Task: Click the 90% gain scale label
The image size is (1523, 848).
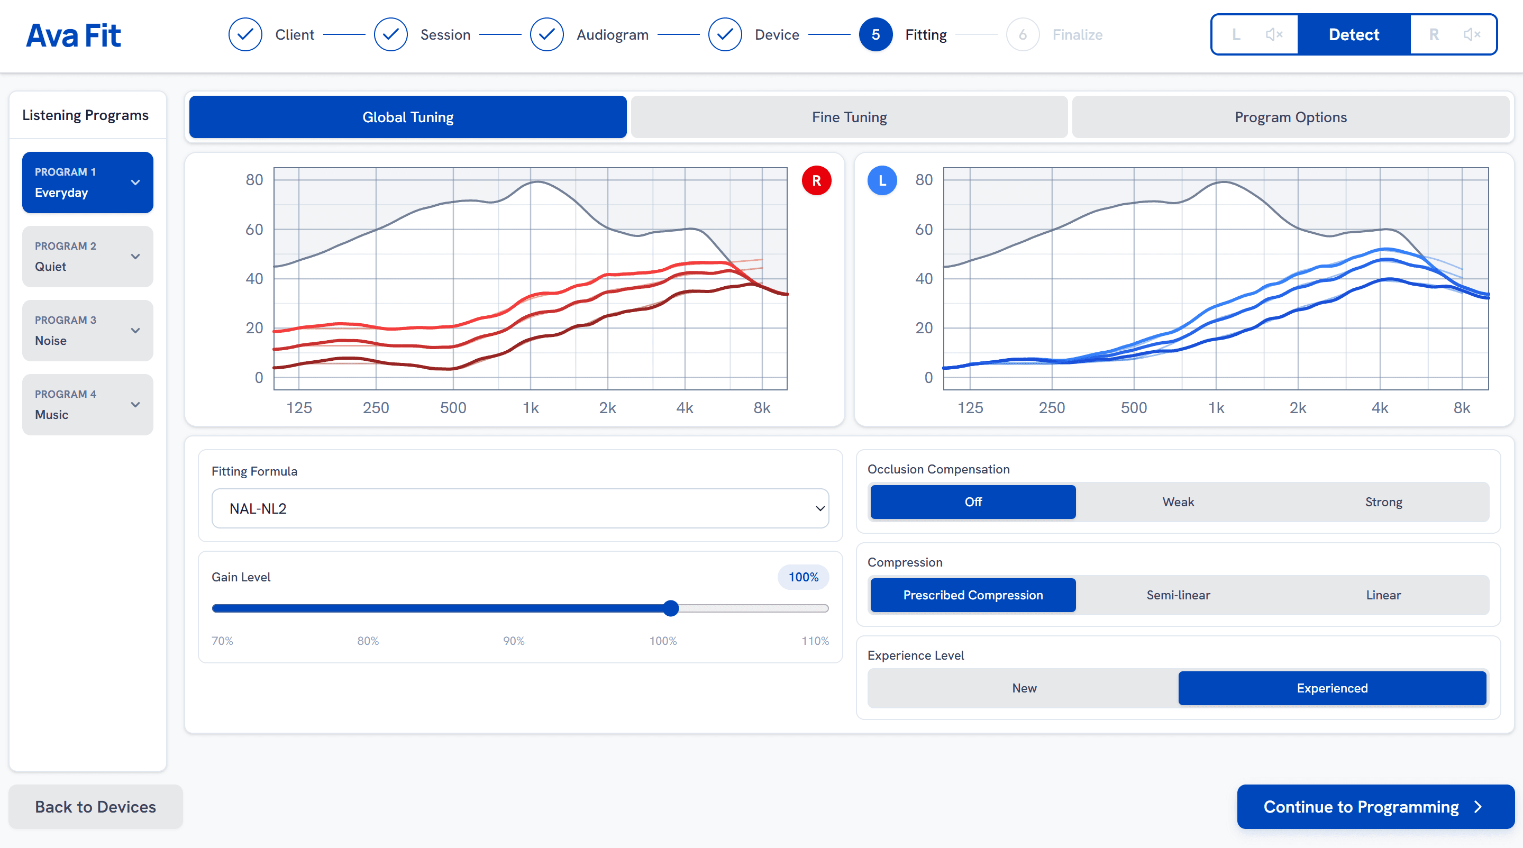Action: 514,641
